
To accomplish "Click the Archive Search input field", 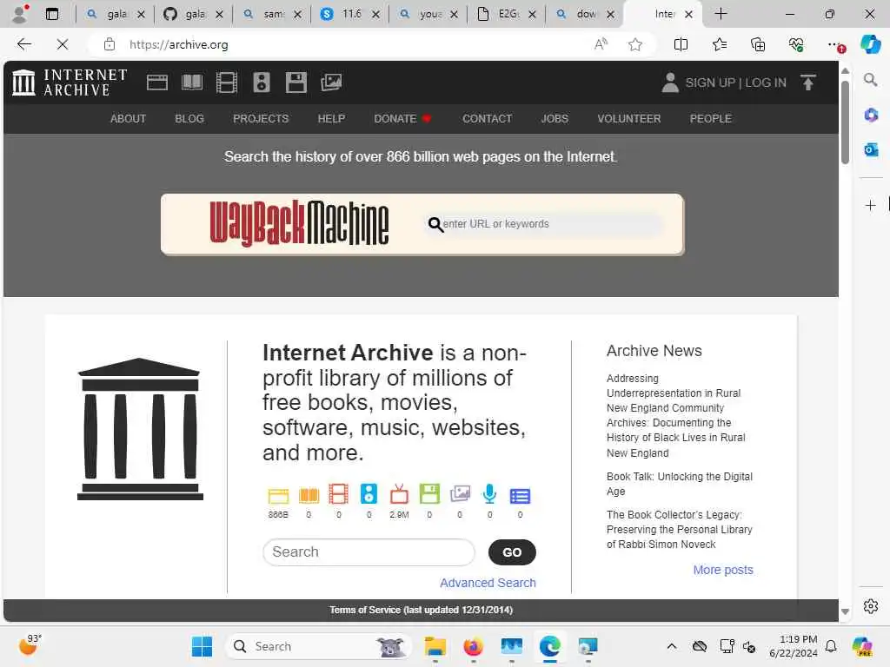I will click(369, 551).
